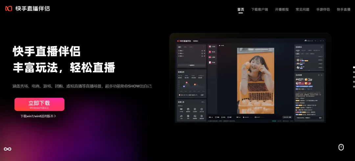Click the calendar tool icon beside PK
Screen dimensions: 355x161
pyautogui.click(x=188, y=109)
